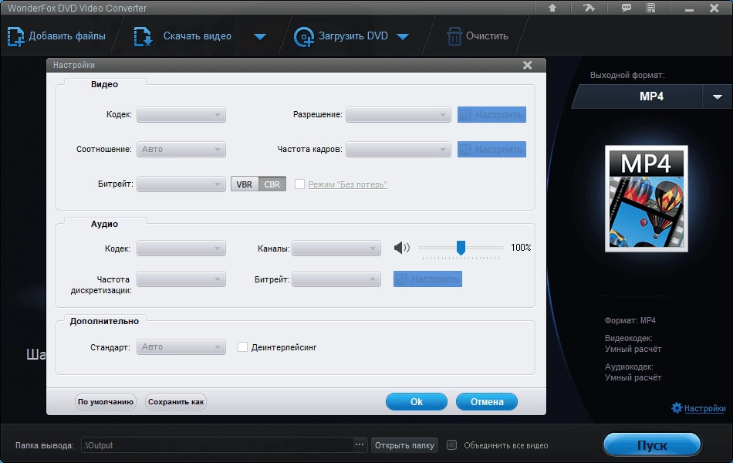The height and width of the screenshot is (463, 733).
Task: Toggle the Деинтерлейсинг checkbox
Action: 242,347
